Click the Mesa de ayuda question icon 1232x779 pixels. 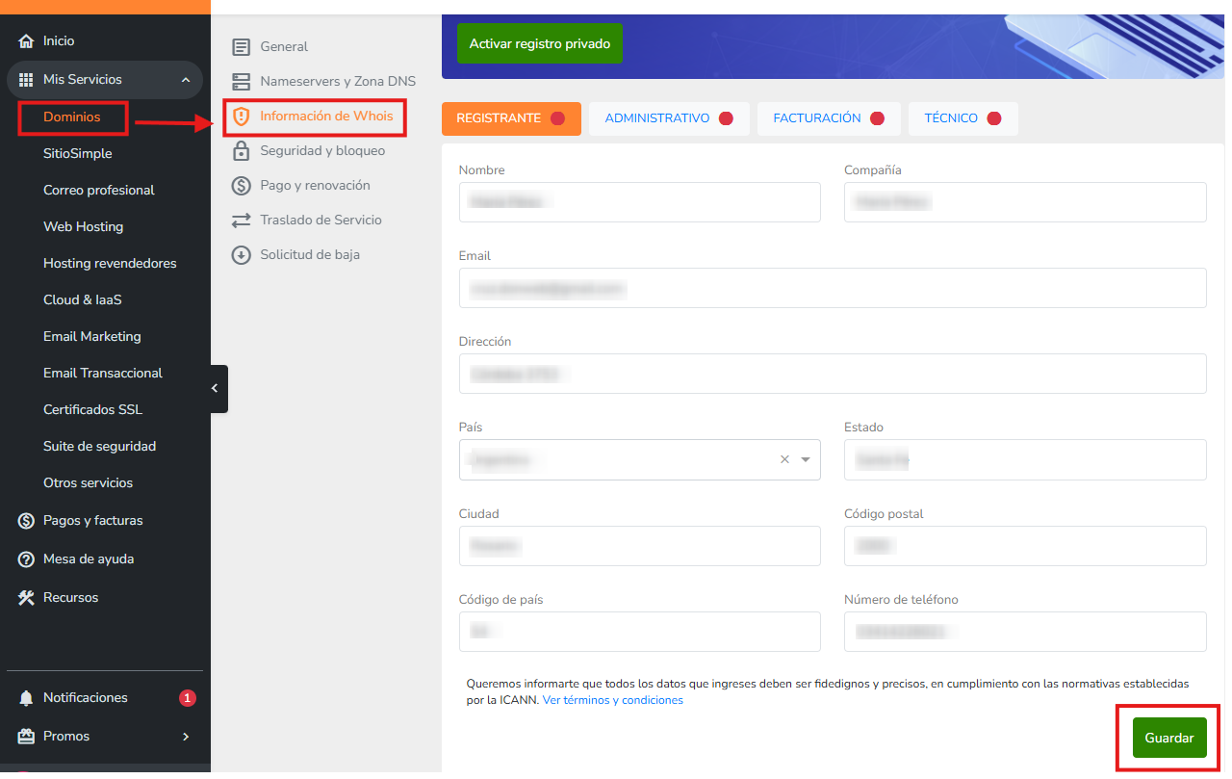[26, 558]
